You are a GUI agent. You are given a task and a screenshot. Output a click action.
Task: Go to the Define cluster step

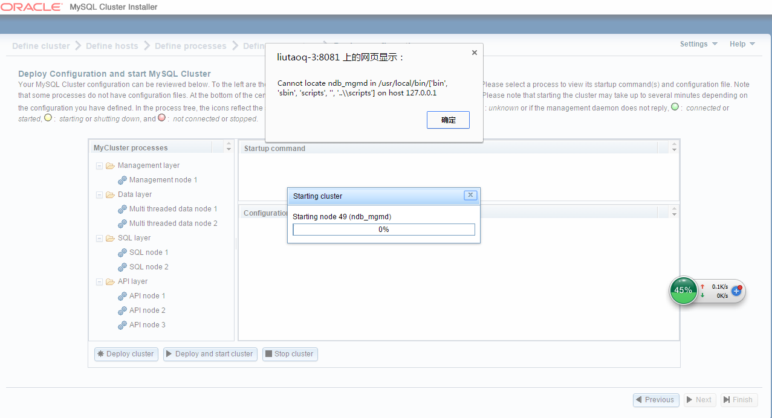(41, 46)
